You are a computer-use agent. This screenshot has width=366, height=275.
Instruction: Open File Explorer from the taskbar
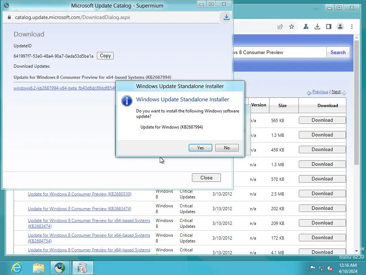coord(39,268)
